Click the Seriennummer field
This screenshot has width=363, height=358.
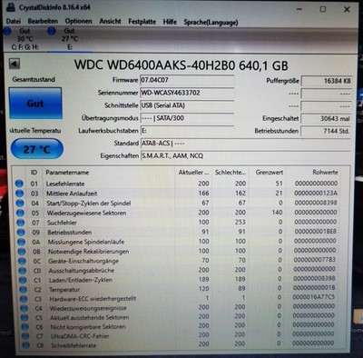click(x=187, y=93)
